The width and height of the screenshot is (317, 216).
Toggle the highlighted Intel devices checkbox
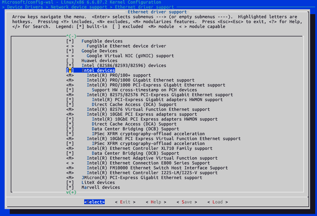pos(70,70)
